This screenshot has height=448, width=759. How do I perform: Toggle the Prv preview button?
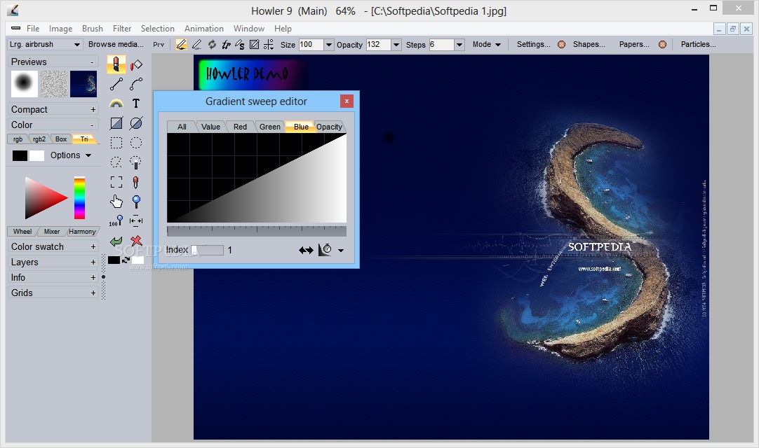(159, 45)
